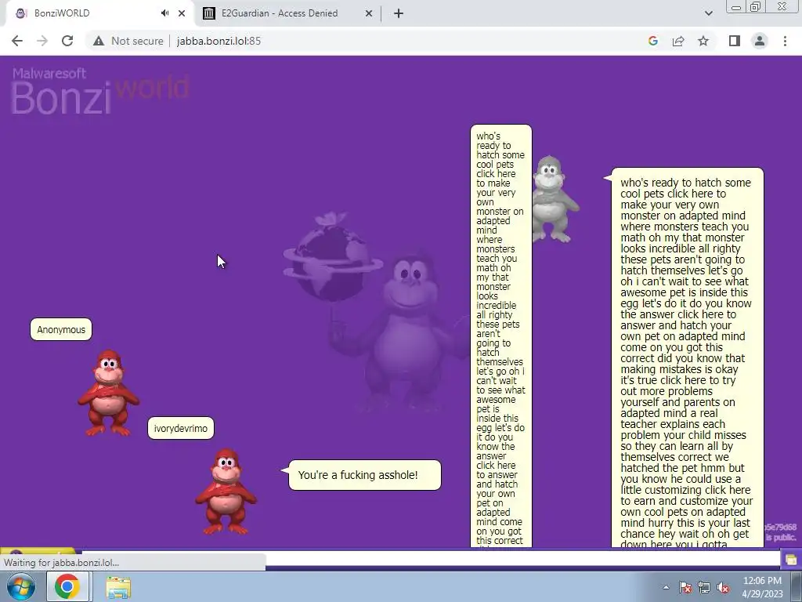Mute the BonziWORLD tab audio icon
The height and width of the screenshot is (602, 802).
164,13
